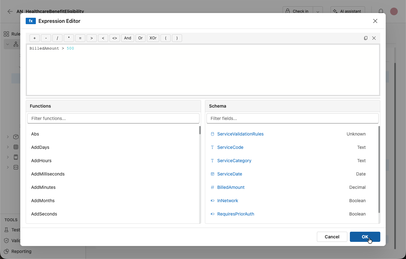Insert the And operator
This screenshot has height=259, width=406.
point(128,38)
